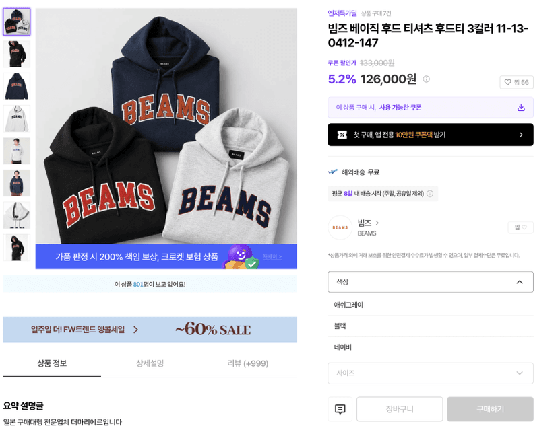Click info icon next to 126,000원 price
Image resolution: width=558 pixels, height=432 pixels.
click(426, 79)
